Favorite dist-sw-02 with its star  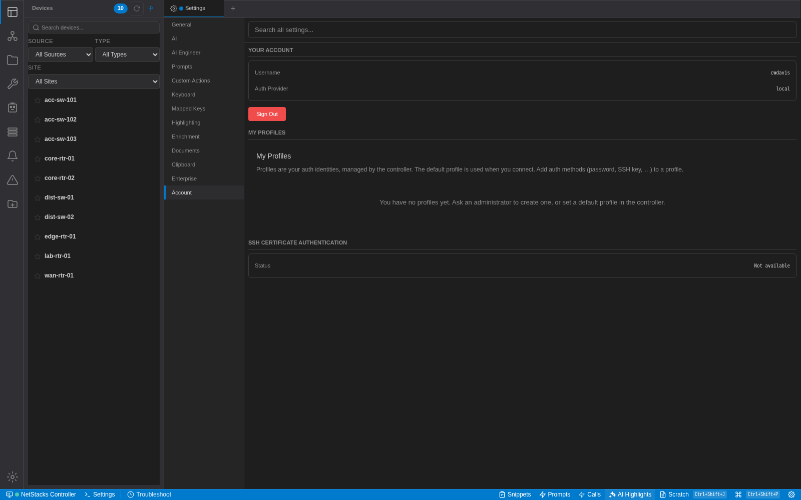click(38, 217)
